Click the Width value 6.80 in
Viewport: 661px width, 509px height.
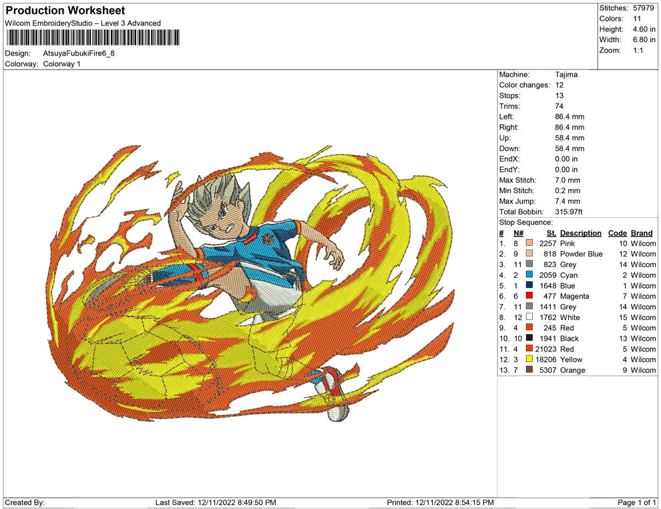pos(644,39)
